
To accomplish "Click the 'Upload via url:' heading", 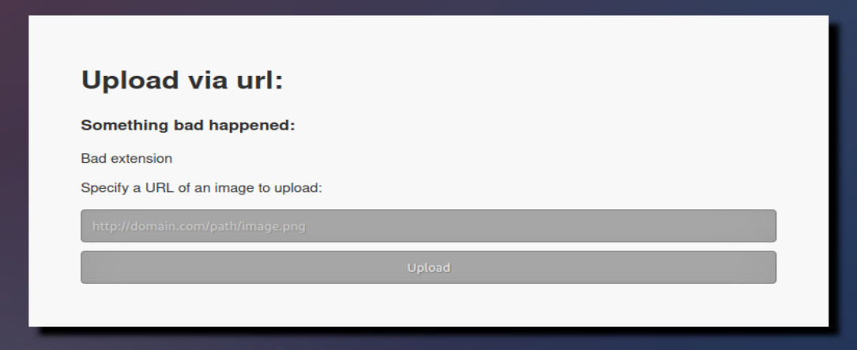I will [x=182, y=80].
